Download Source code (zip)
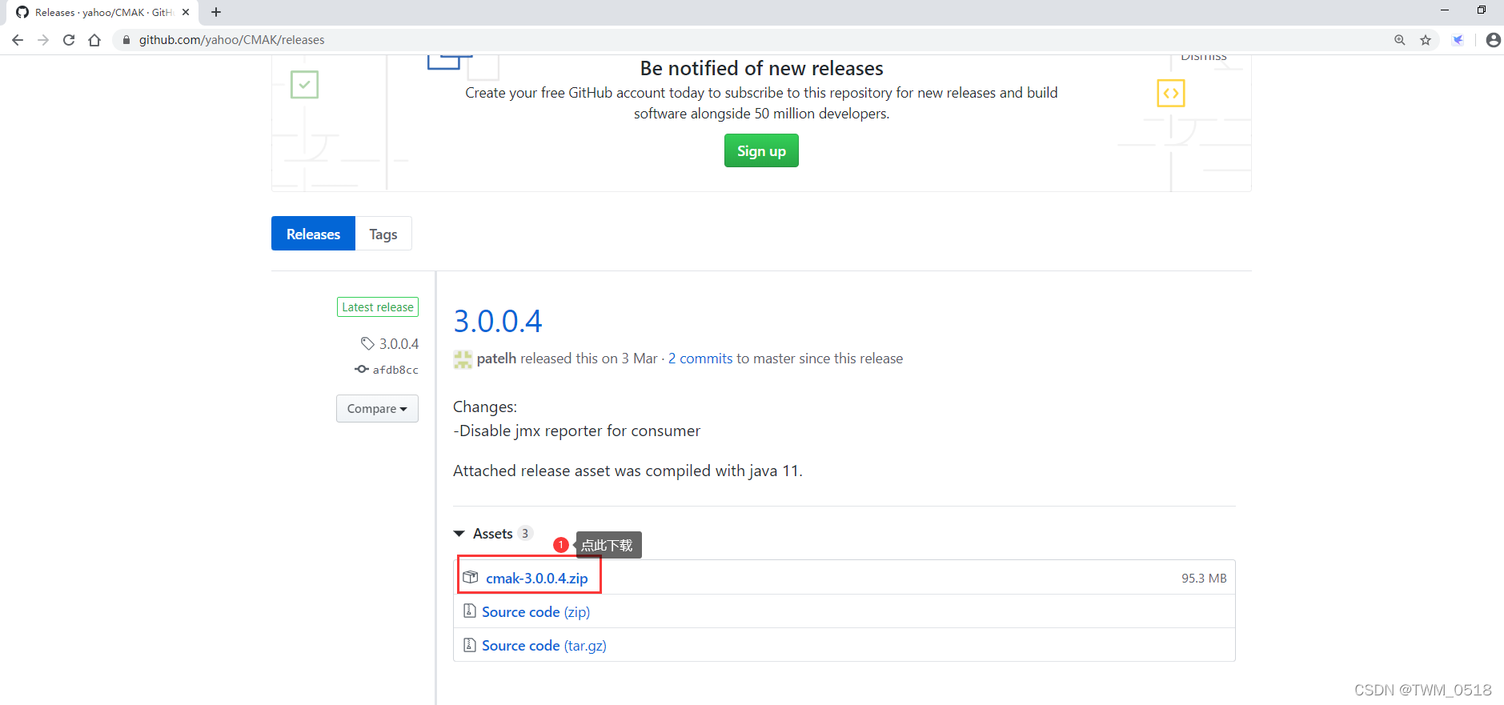The image size is (1504, 705). click(535, 611)
